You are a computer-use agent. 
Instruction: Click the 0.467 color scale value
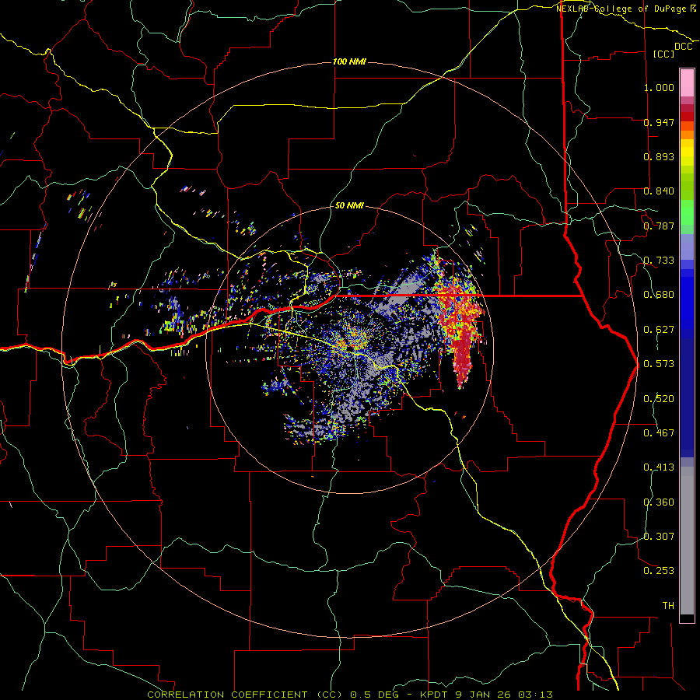pyautogui.click(x=659, y=433)
